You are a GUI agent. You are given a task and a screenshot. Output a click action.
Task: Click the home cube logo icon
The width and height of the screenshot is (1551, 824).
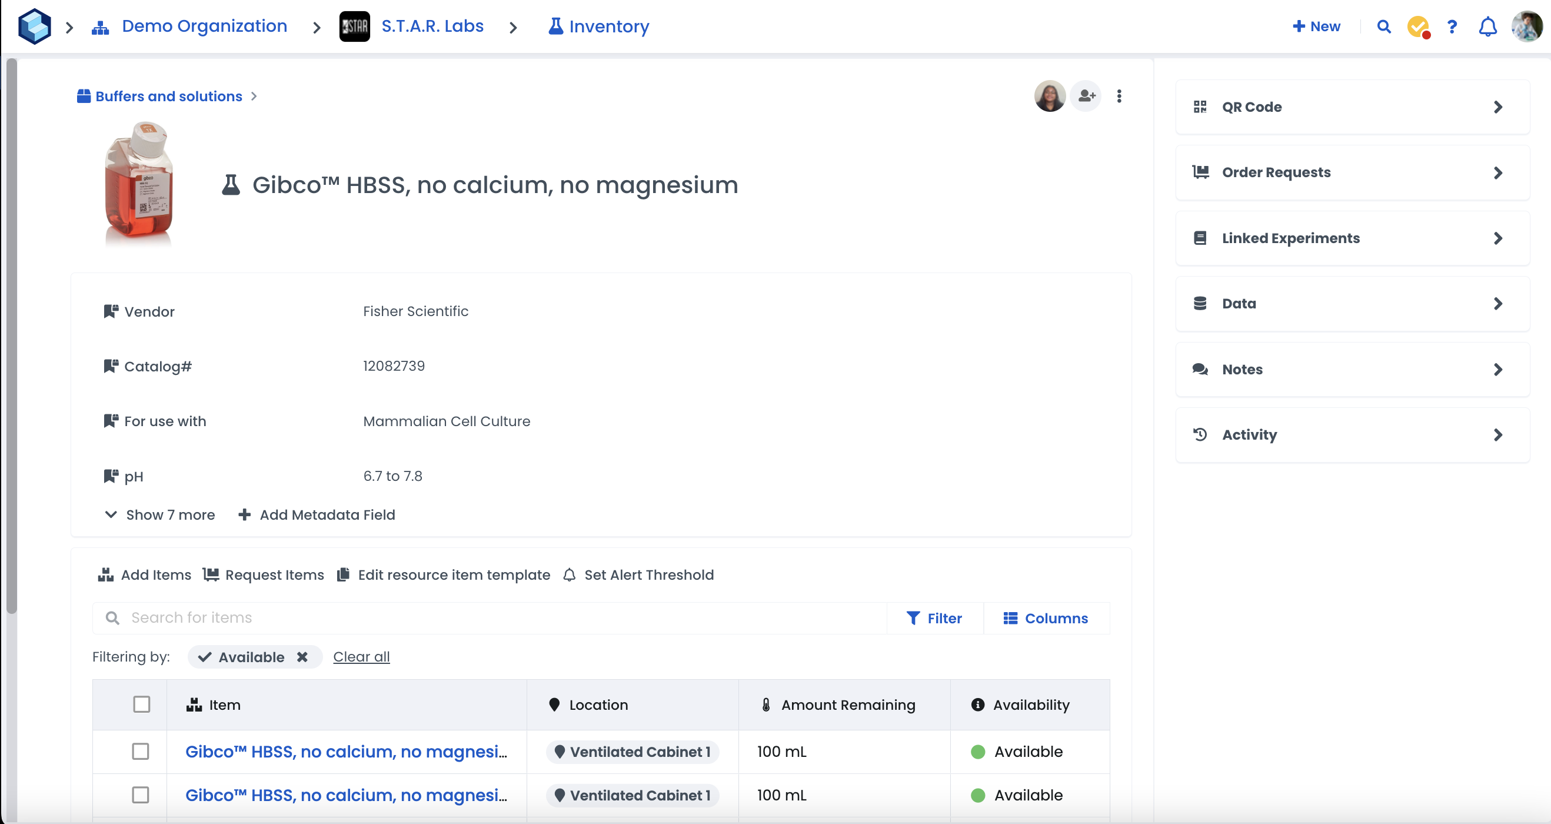[x=34, y=26]
